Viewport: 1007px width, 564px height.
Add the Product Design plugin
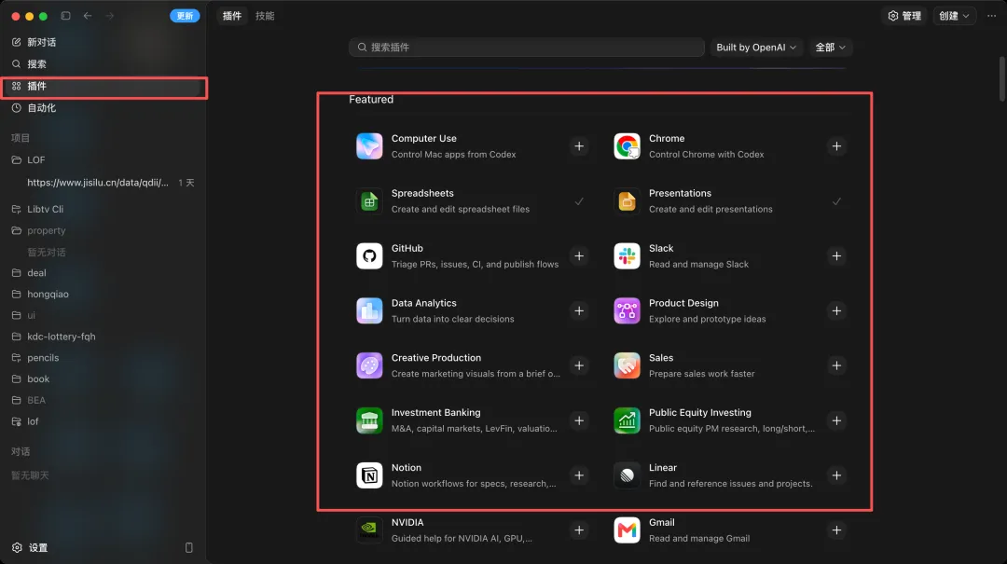tap(836, 311)
